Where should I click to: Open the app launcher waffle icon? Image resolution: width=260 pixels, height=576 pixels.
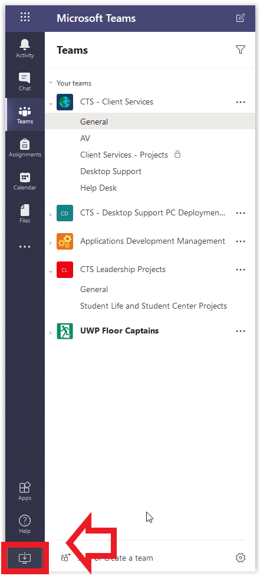coord(25,17)
